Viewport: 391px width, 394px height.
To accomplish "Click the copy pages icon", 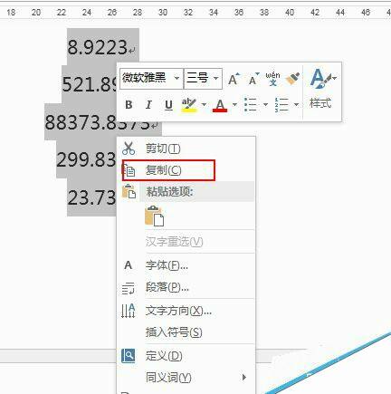I will tap(129, 170).
